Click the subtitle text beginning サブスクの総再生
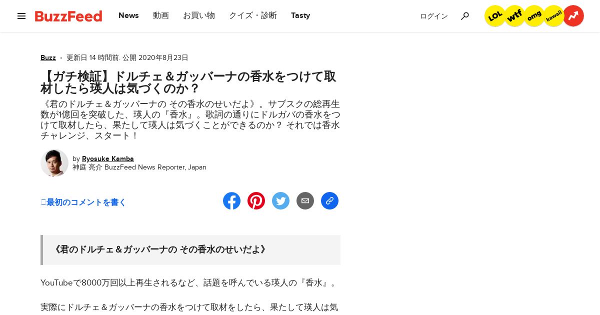The width and height of the screenshot is (600, 315). pyautogui.click(x=190, y=120)
